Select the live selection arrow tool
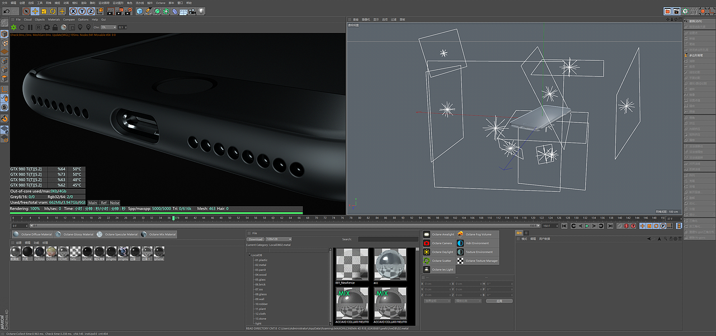Screen dimensions: 716x336 point(26,11)
